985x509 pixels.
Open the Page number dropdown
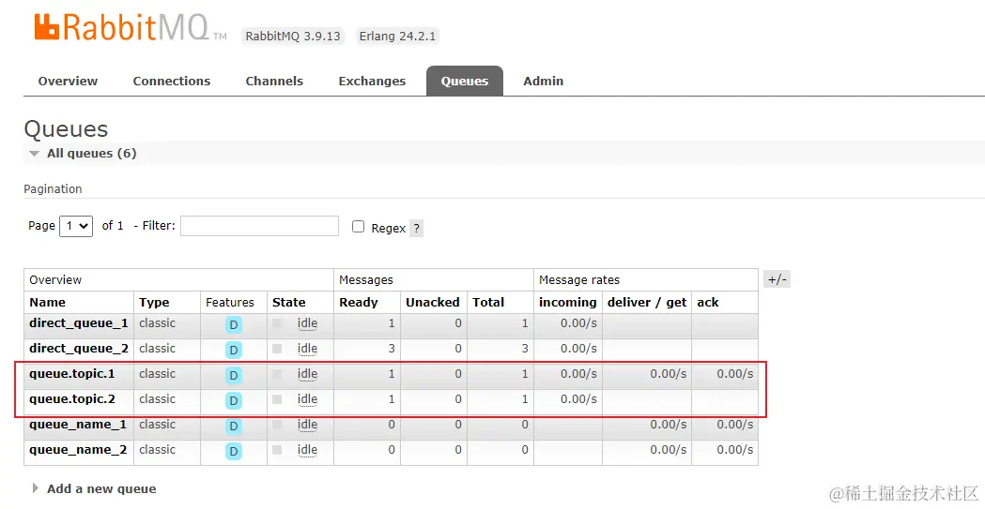pos(76,226)
